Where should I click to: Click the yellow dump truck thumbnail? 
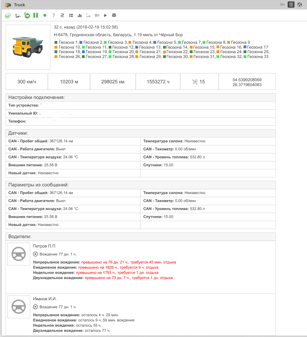(x=28, y=48)
